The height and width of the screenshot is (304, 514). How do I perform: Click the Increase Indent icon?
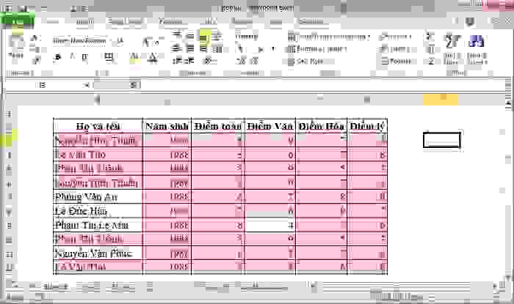[189, 61]
